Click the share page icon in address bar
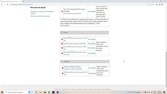This screenshot has height=94, width=167. pyautogui.click(x=151, y=5)
